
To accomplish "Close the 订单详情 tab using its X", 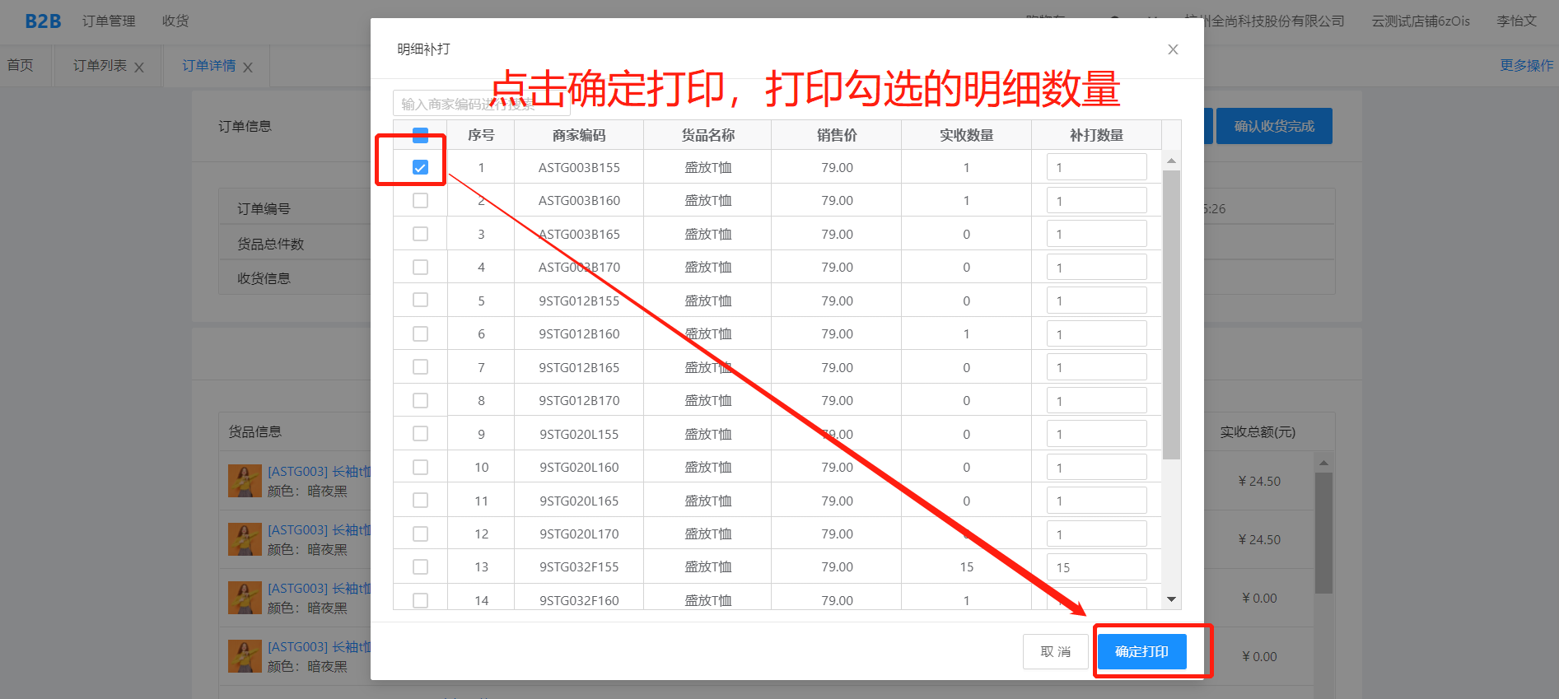I will (248, 68).
